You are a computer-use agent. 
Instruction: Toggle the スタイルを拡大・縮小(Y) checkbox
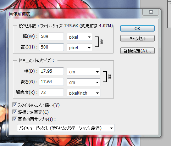coord(15,105)
